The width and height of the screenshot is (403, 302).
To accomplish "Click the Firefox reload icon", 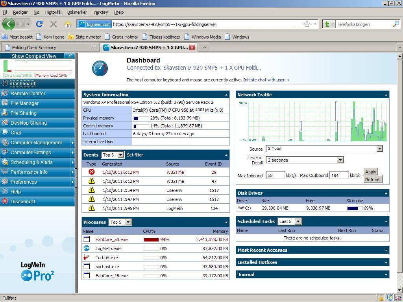I will click(x=39, y=24).
